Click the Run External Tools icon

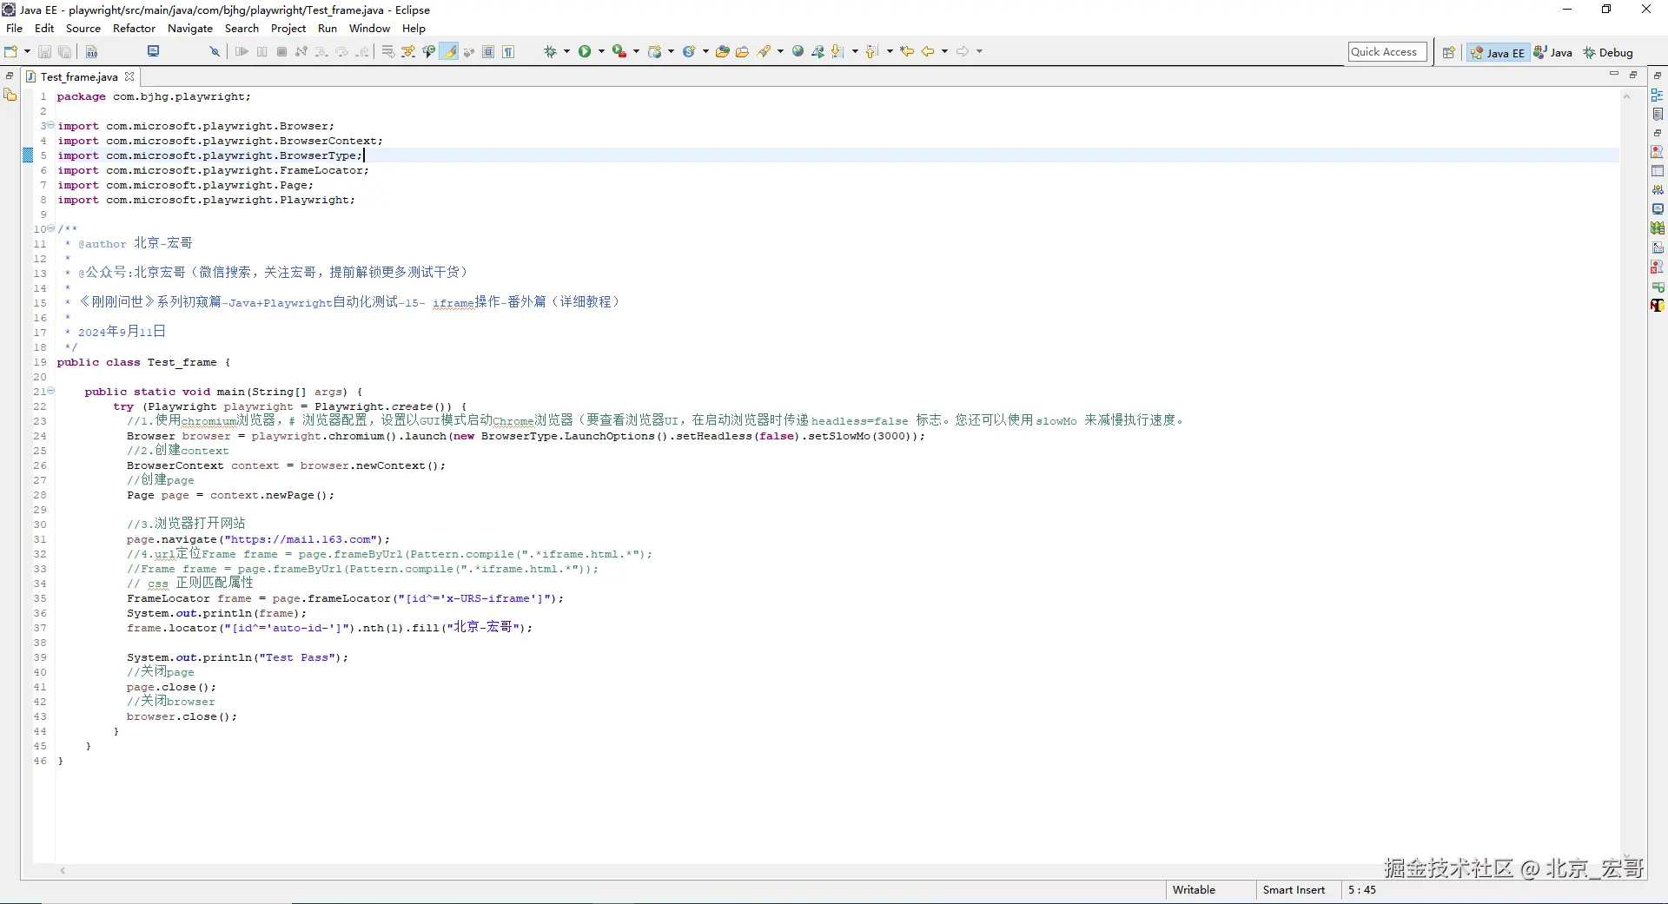click(619, 52)
